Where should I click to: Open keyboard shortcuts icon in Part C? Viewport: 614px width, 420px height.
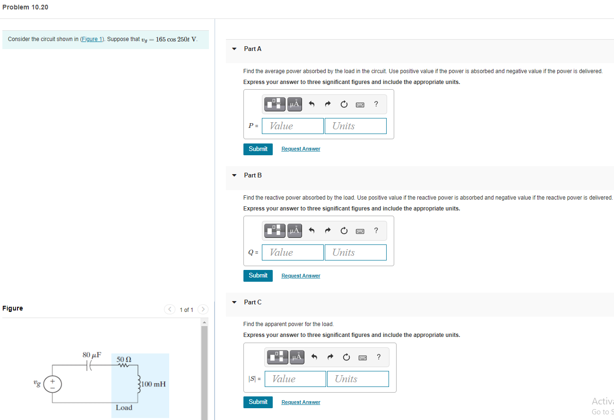pos(363,357)
